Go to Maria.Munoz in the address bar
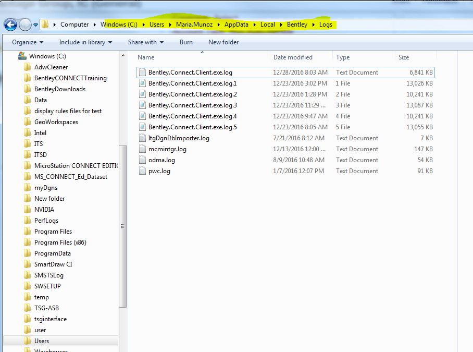 coord(194,25)
